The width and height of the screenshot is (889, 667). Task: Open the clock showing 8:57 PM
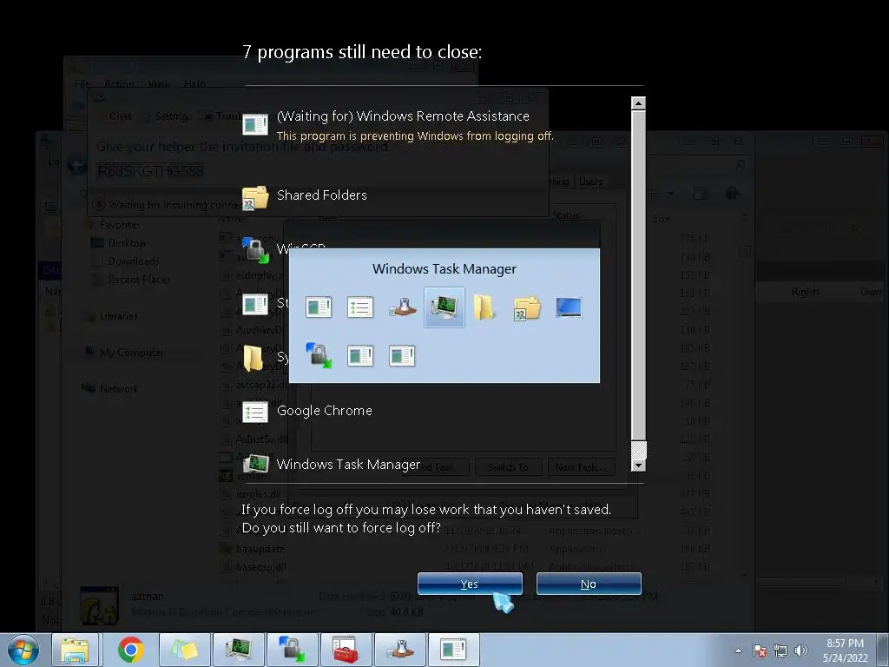click(x=845, y=650)
